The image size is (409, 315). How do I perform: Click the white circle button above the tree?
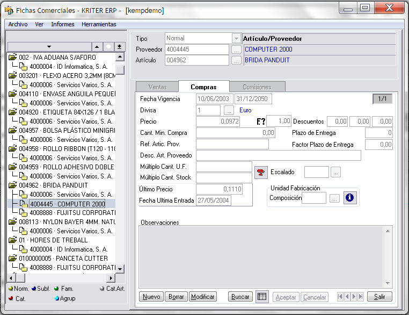point(108,47)
